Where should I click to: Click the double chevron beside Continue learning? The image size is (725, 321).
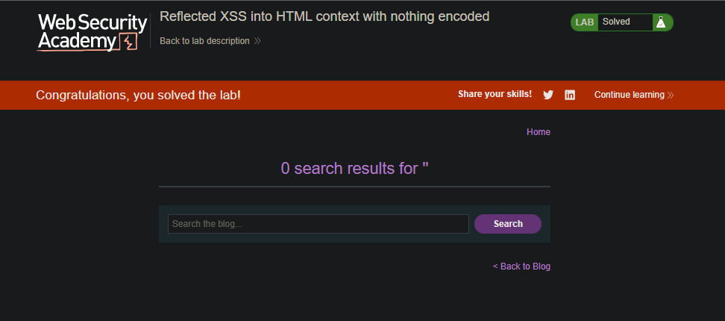[671, 95]
